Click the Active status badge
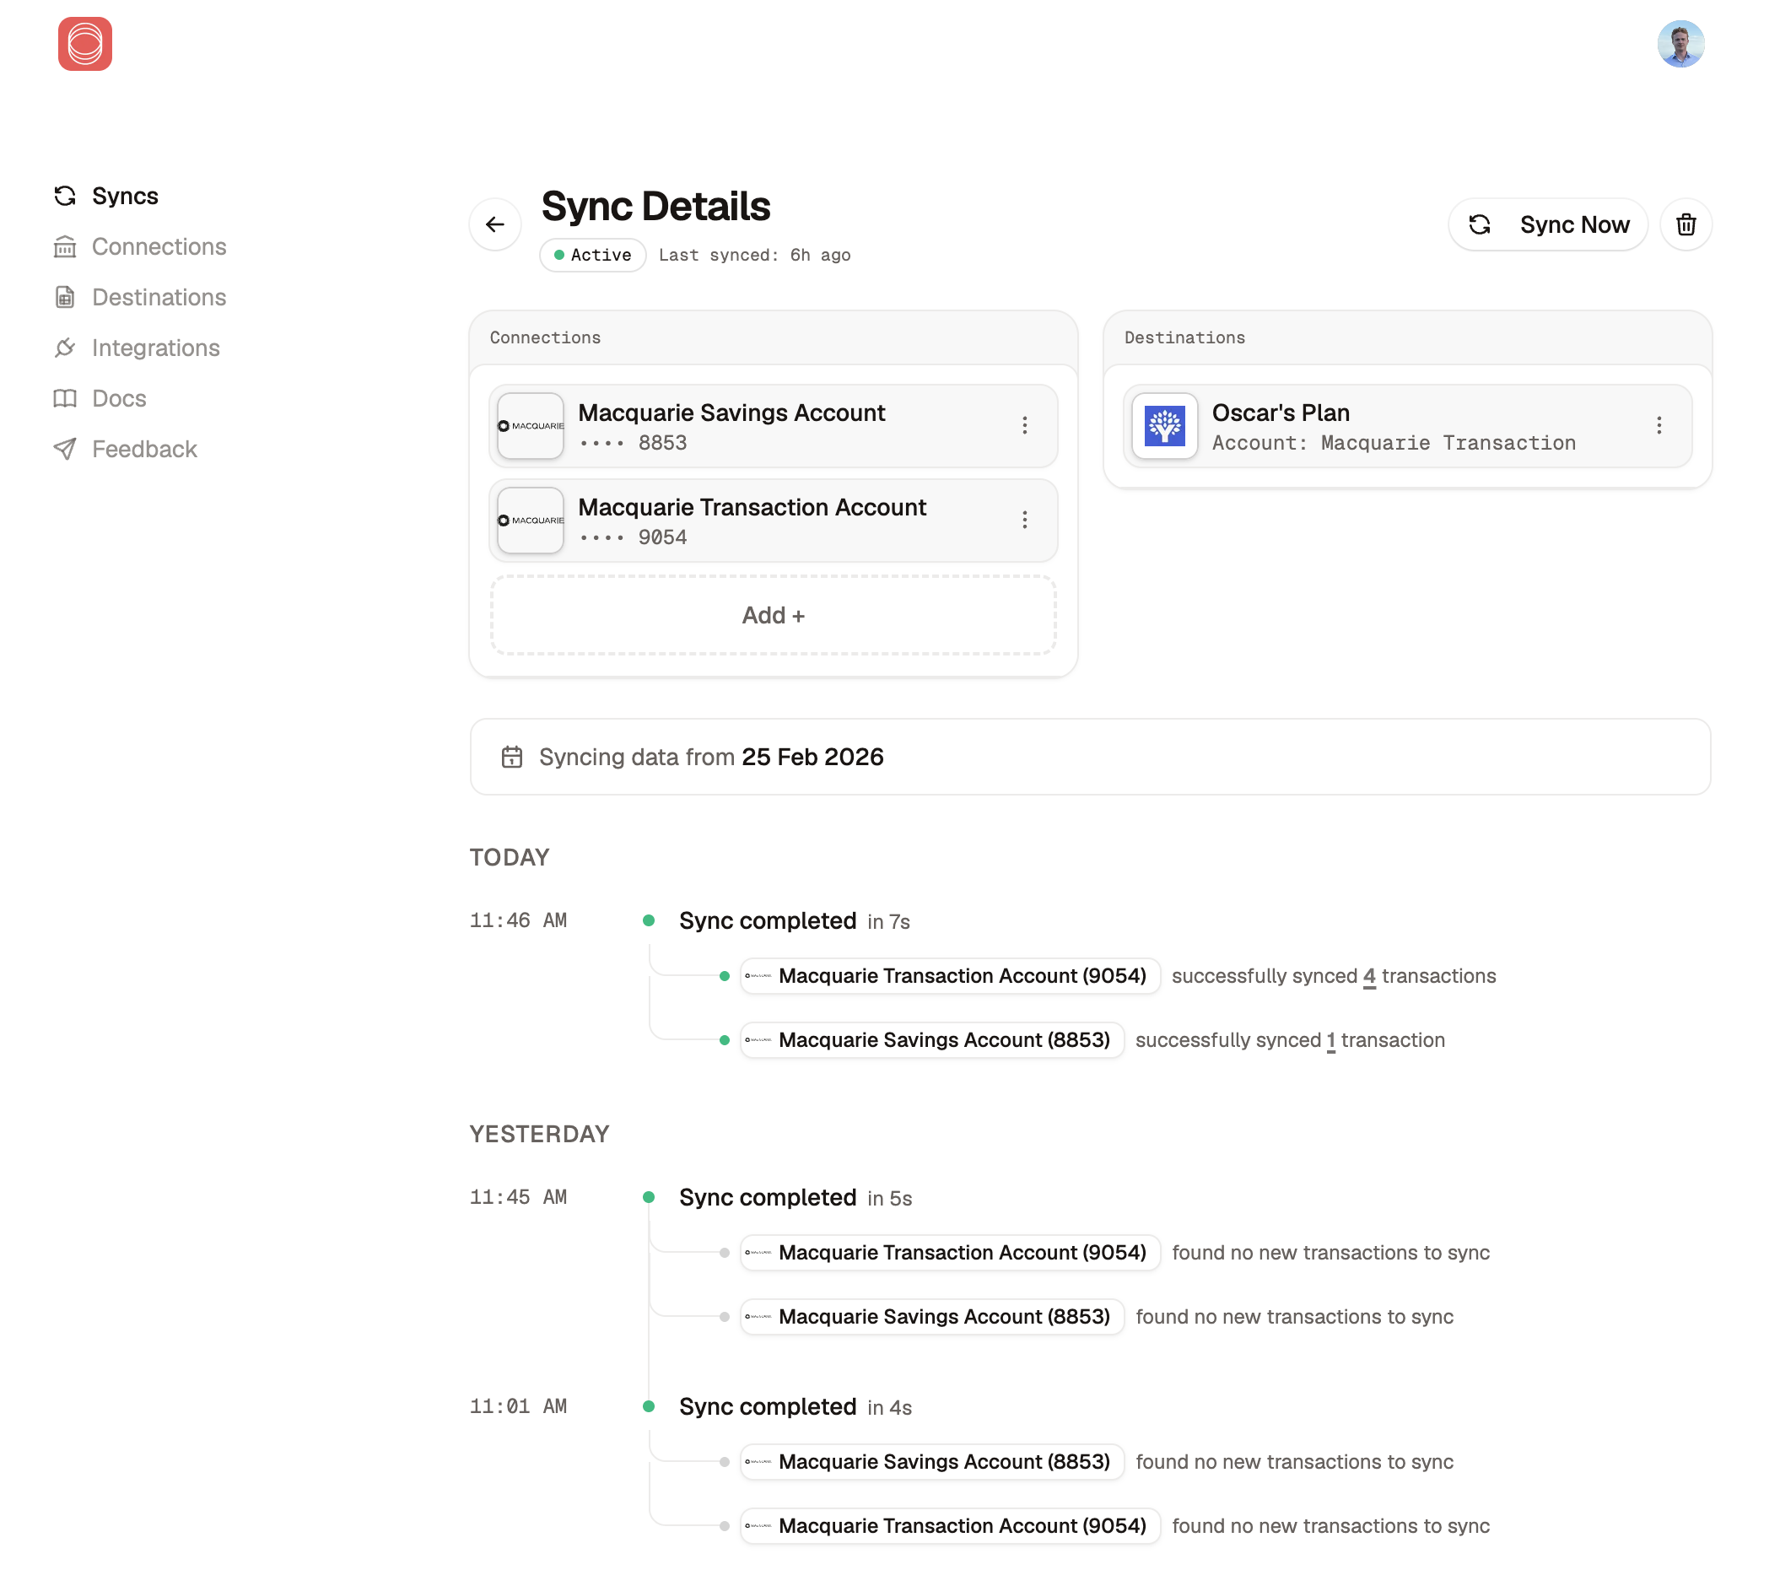The height and width of the screenshot is (1586, 1780). coord(592,255)
